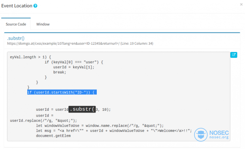This screenshot has width=245, height=149.
Task: Switch to the Window tab
Action: tap(43, 24)
